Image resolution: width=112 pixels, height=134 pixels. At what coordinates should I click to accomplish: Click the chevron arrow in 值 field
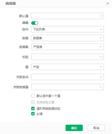point(101,67)
